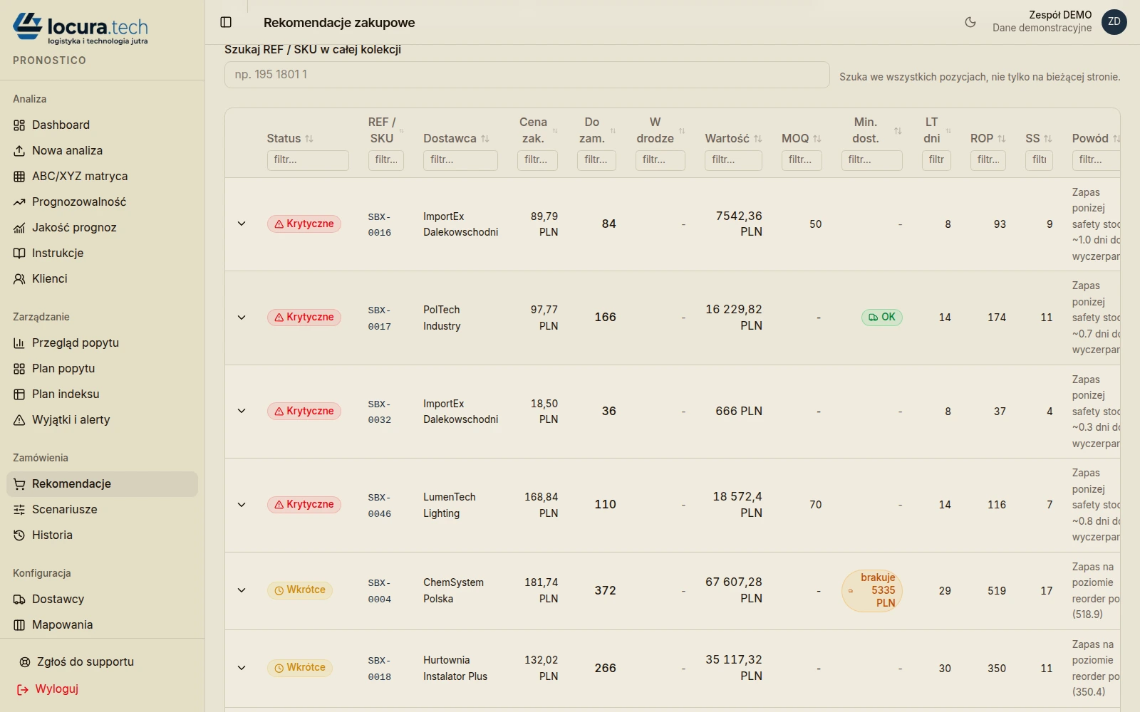Click the Status column filter field
Viewport: 1140px width, 712px height.
[308, 160]
